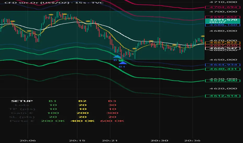
Task: Click the SL (pts) row label
Action: pos(22,117)
